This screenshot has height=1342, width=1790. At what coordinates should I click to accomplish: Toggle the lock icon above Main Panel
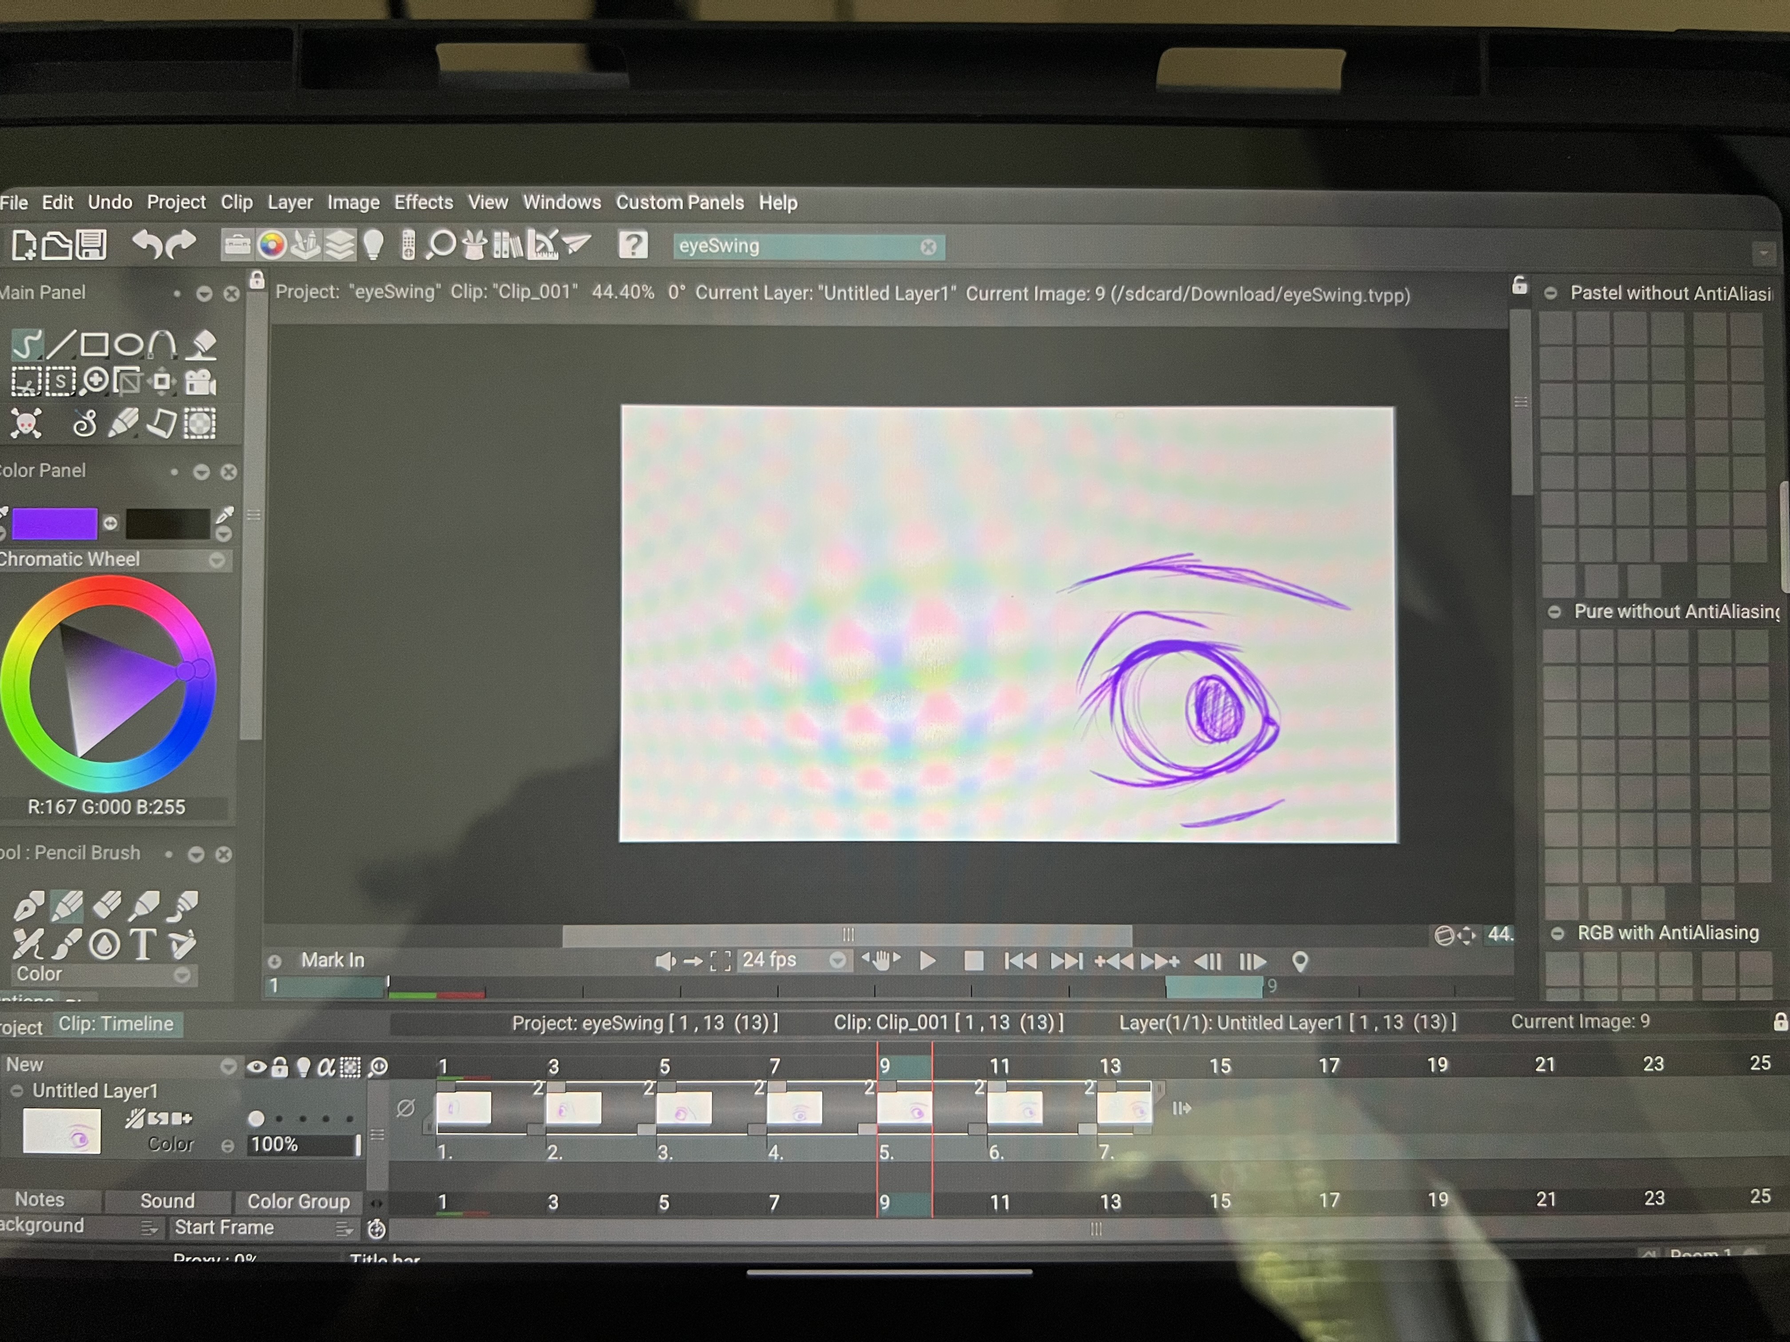257,281
